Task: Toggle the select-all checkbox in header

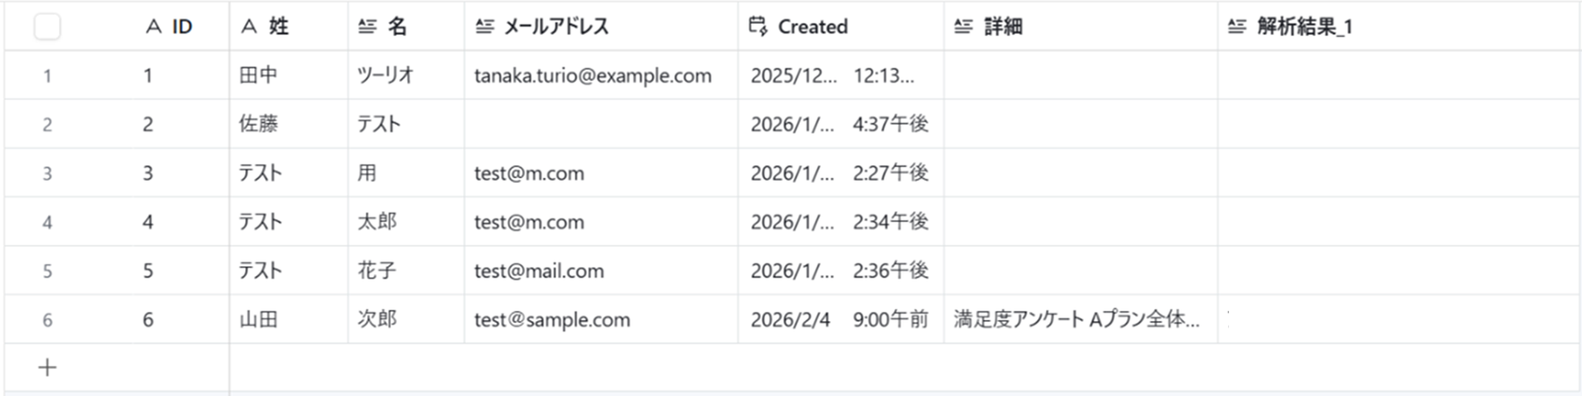Action: (47, 27)
